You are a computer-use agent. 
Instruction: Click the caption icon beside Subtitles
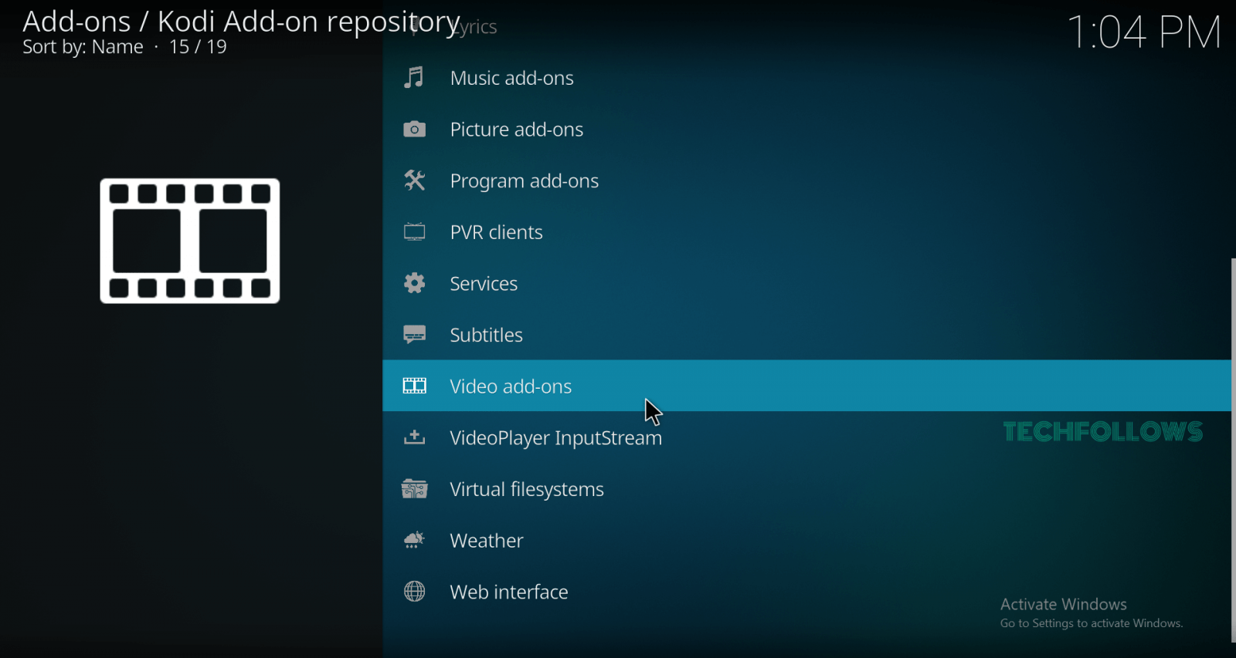pos(415,335)
